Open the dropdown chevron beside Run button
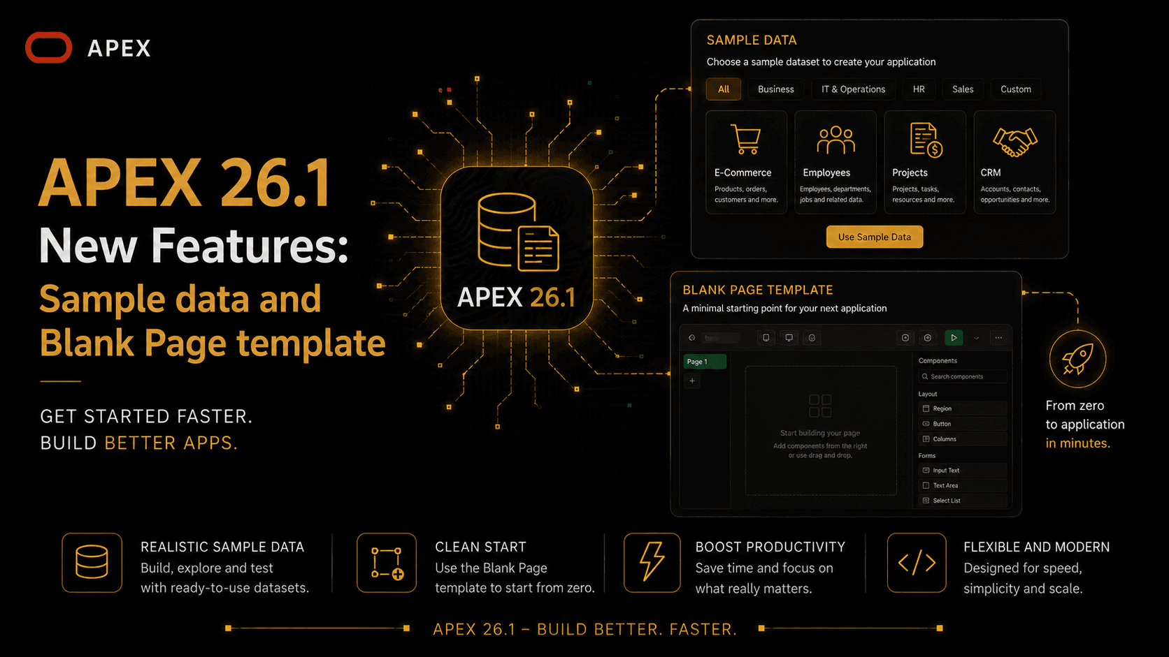This screenshot has height=657, width=1169. tap(977, 338)
